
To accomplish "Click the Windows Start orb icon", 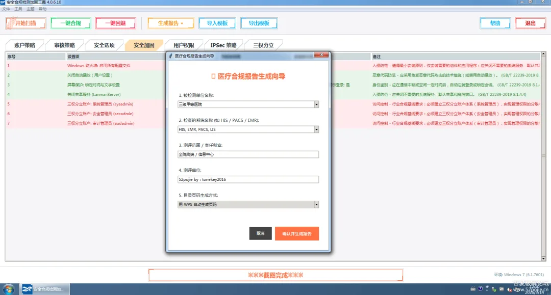I will 9,289.
